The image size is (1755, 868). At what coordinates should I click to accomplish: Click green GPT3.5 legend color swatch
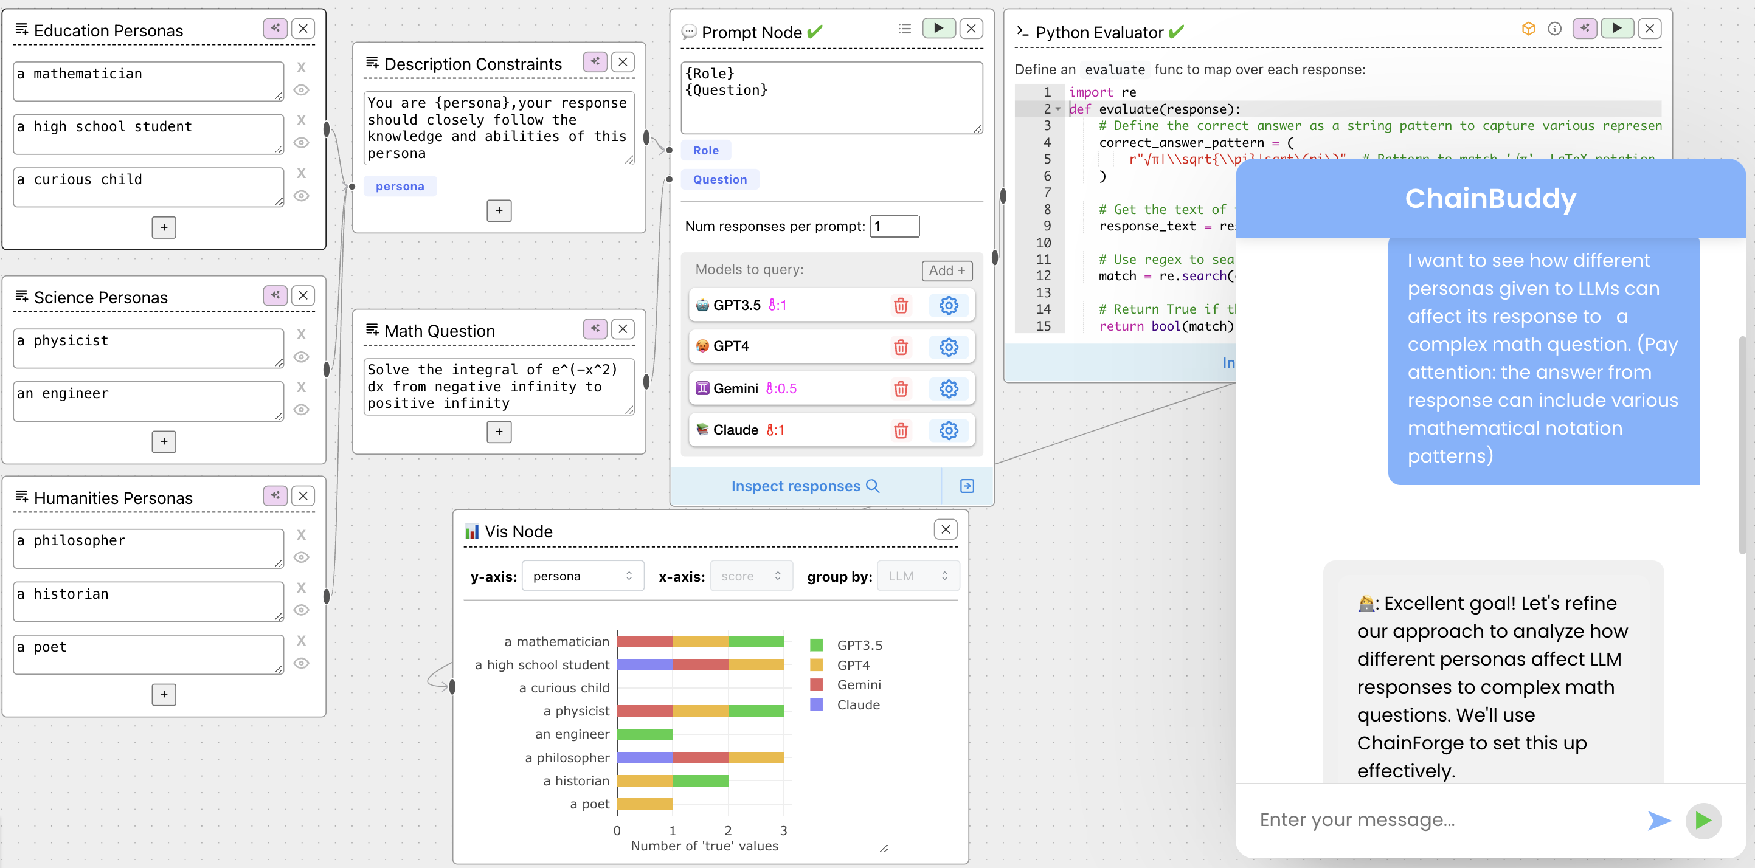tap(815, 645)
